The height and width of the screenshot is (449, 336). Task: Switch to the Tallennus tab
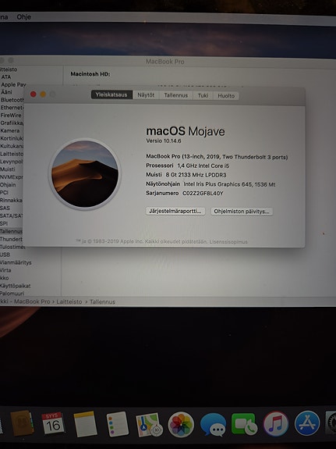pos(176,95)
